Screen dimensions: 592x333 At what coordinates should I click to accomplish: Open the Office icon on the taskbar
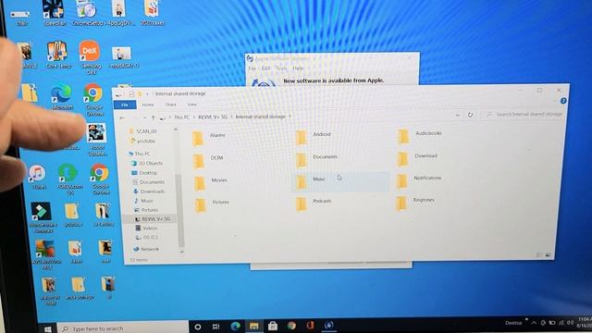coord(310,325)
